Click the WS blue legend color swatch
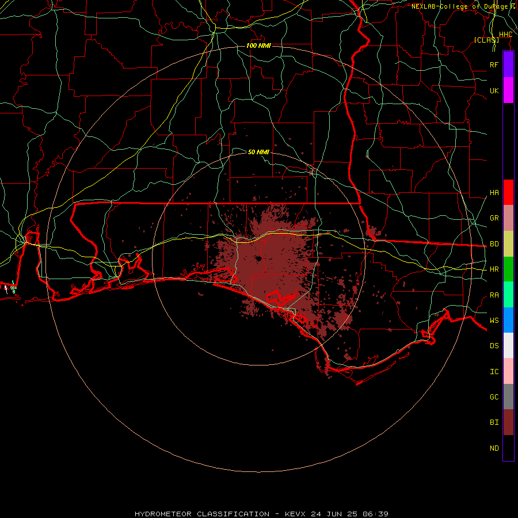The height and width of the screenshot is (518, 518). [x=508, y=320]
